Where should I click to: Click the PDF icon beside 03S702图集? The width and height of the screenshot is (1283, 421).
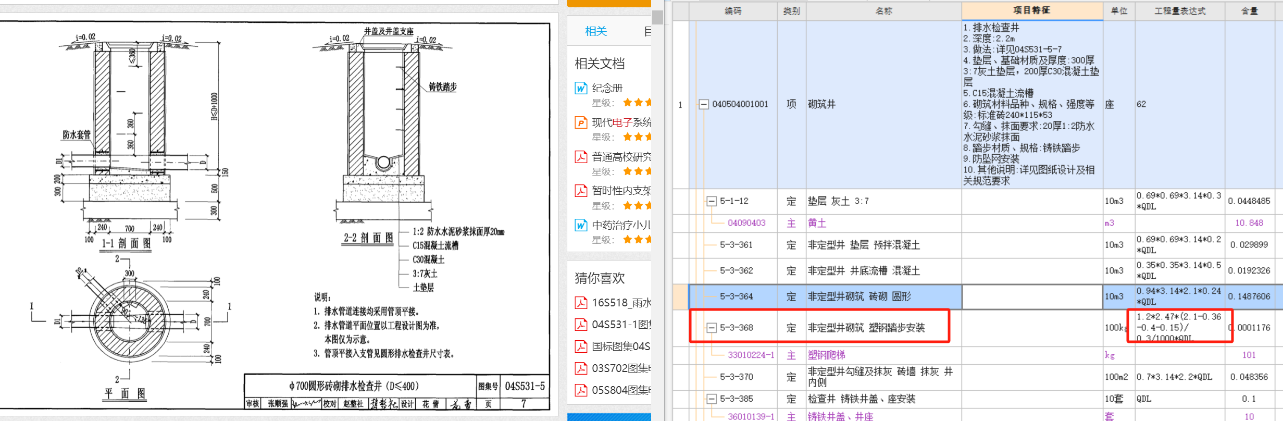click(581, 368)
